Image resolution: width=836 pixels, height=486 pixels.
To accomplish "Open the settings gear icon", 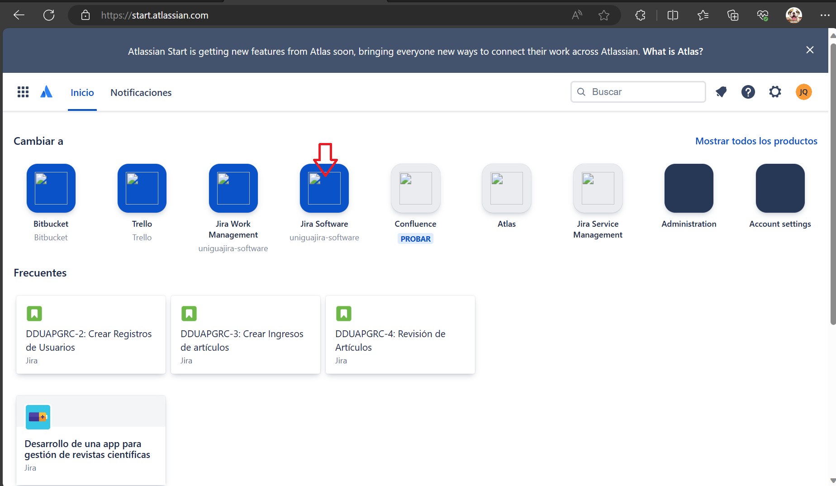I will [x=775, y=92].
